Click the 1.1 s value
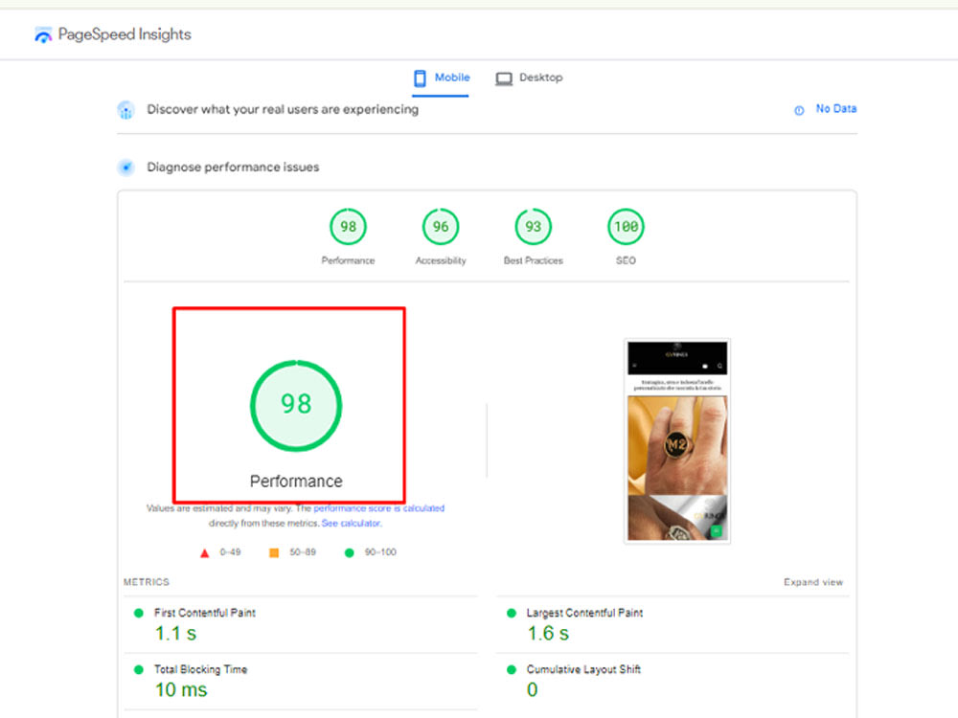This screenshot has width=958, height=718. click(x=175, y=633)
